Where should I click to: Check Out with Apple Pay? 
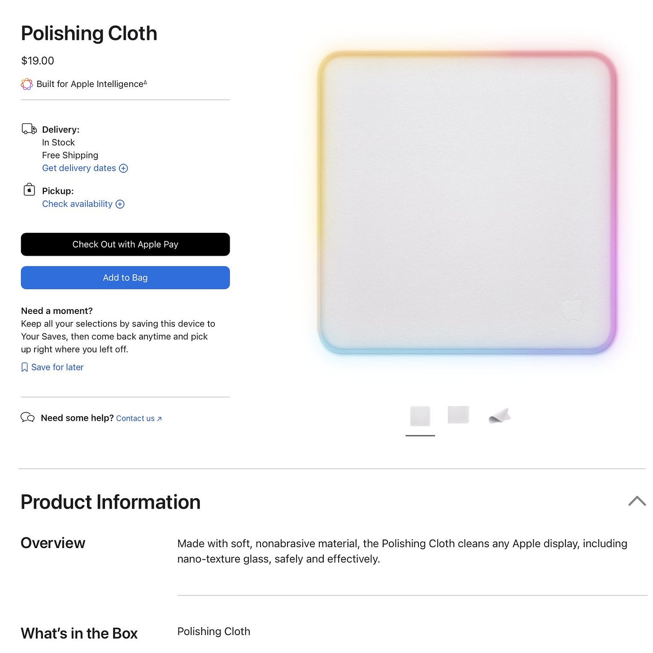[125, 244]
